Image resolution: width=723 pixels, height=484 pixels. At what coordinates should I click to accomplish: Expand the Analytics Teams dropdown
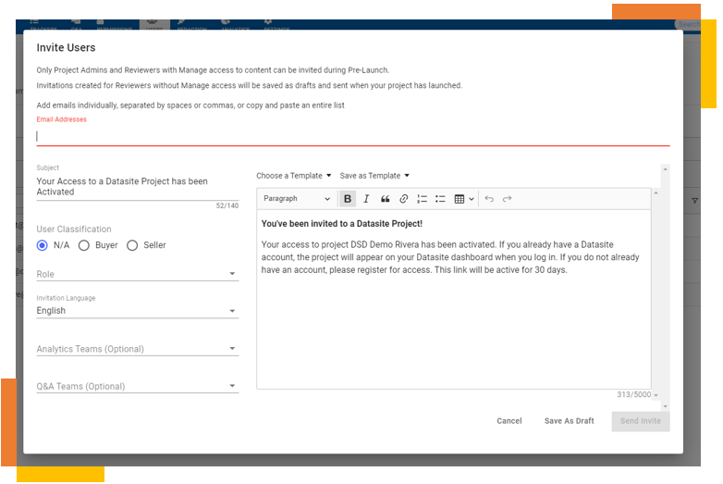(137, 349)
